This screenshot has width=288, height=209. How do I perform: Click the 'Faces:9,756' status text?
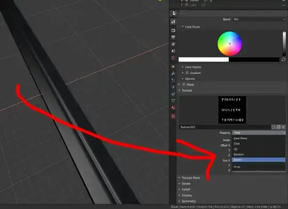coord(205,207)
